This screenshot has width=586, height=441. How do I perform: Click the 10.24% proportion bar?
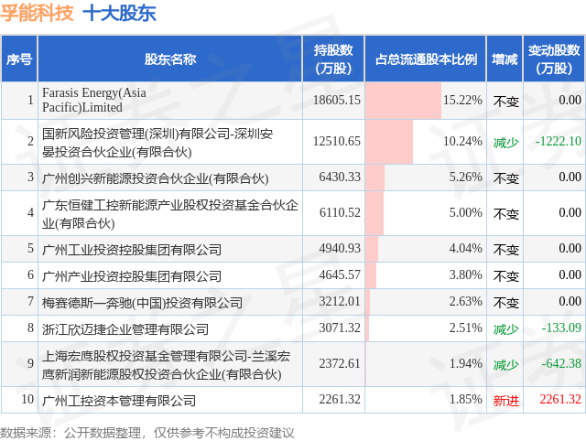coord(389,142)
